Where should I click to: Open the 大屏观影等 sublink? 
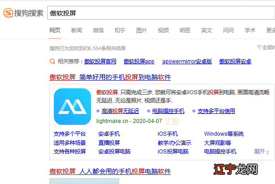(x=217, y=143)
